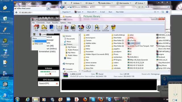Click red X in EPG-Search box
The width and height of the screenshot is (182, 102).
pyautogui.click(x=57, y=84)
